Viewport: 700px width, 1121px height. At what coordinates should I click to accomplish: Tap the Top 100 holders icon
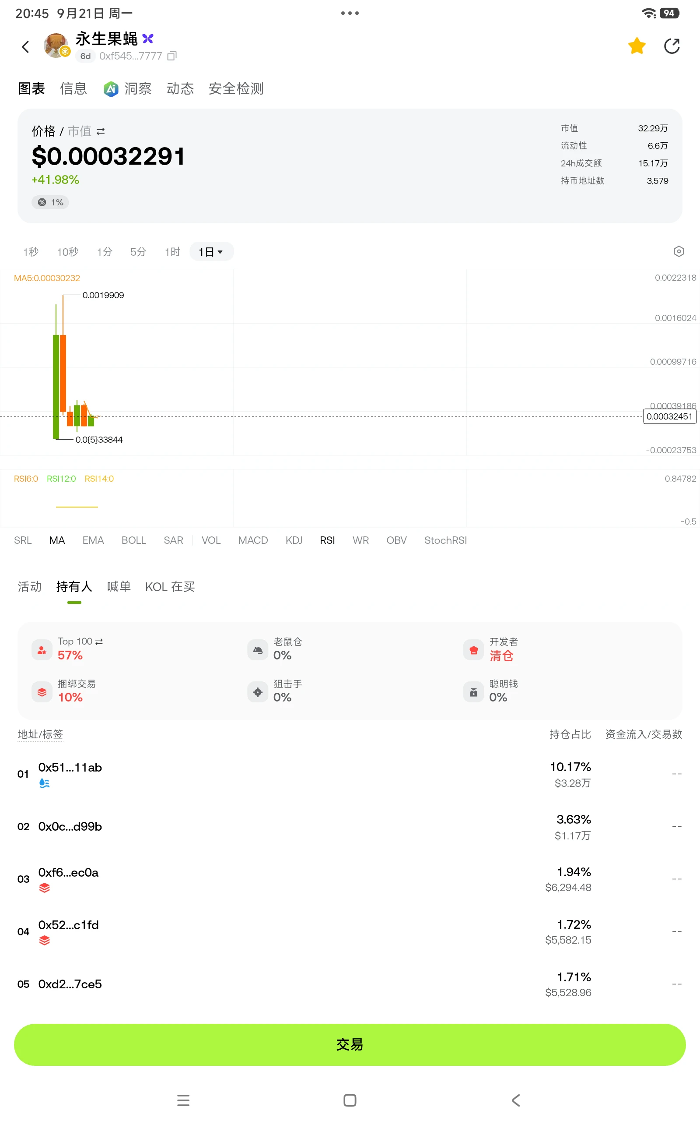pos(42,650)
